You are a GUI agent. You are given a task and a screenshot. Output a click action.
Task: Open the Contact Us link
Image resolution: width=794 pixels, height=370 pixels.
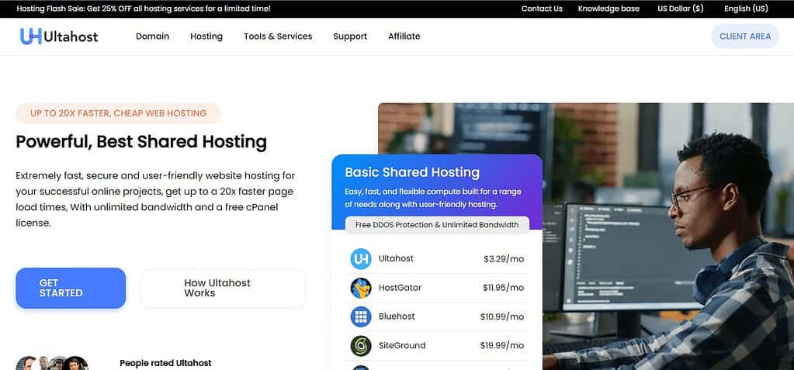point(542,9)
